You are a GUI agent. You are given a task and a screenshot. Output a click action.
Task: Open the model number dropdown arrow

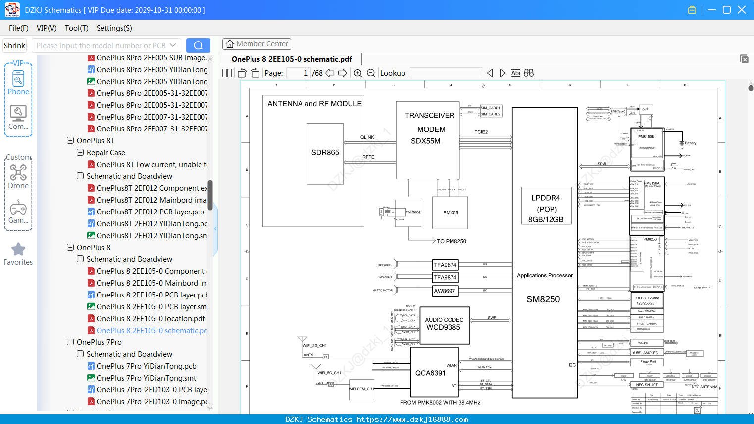(173, 45)
